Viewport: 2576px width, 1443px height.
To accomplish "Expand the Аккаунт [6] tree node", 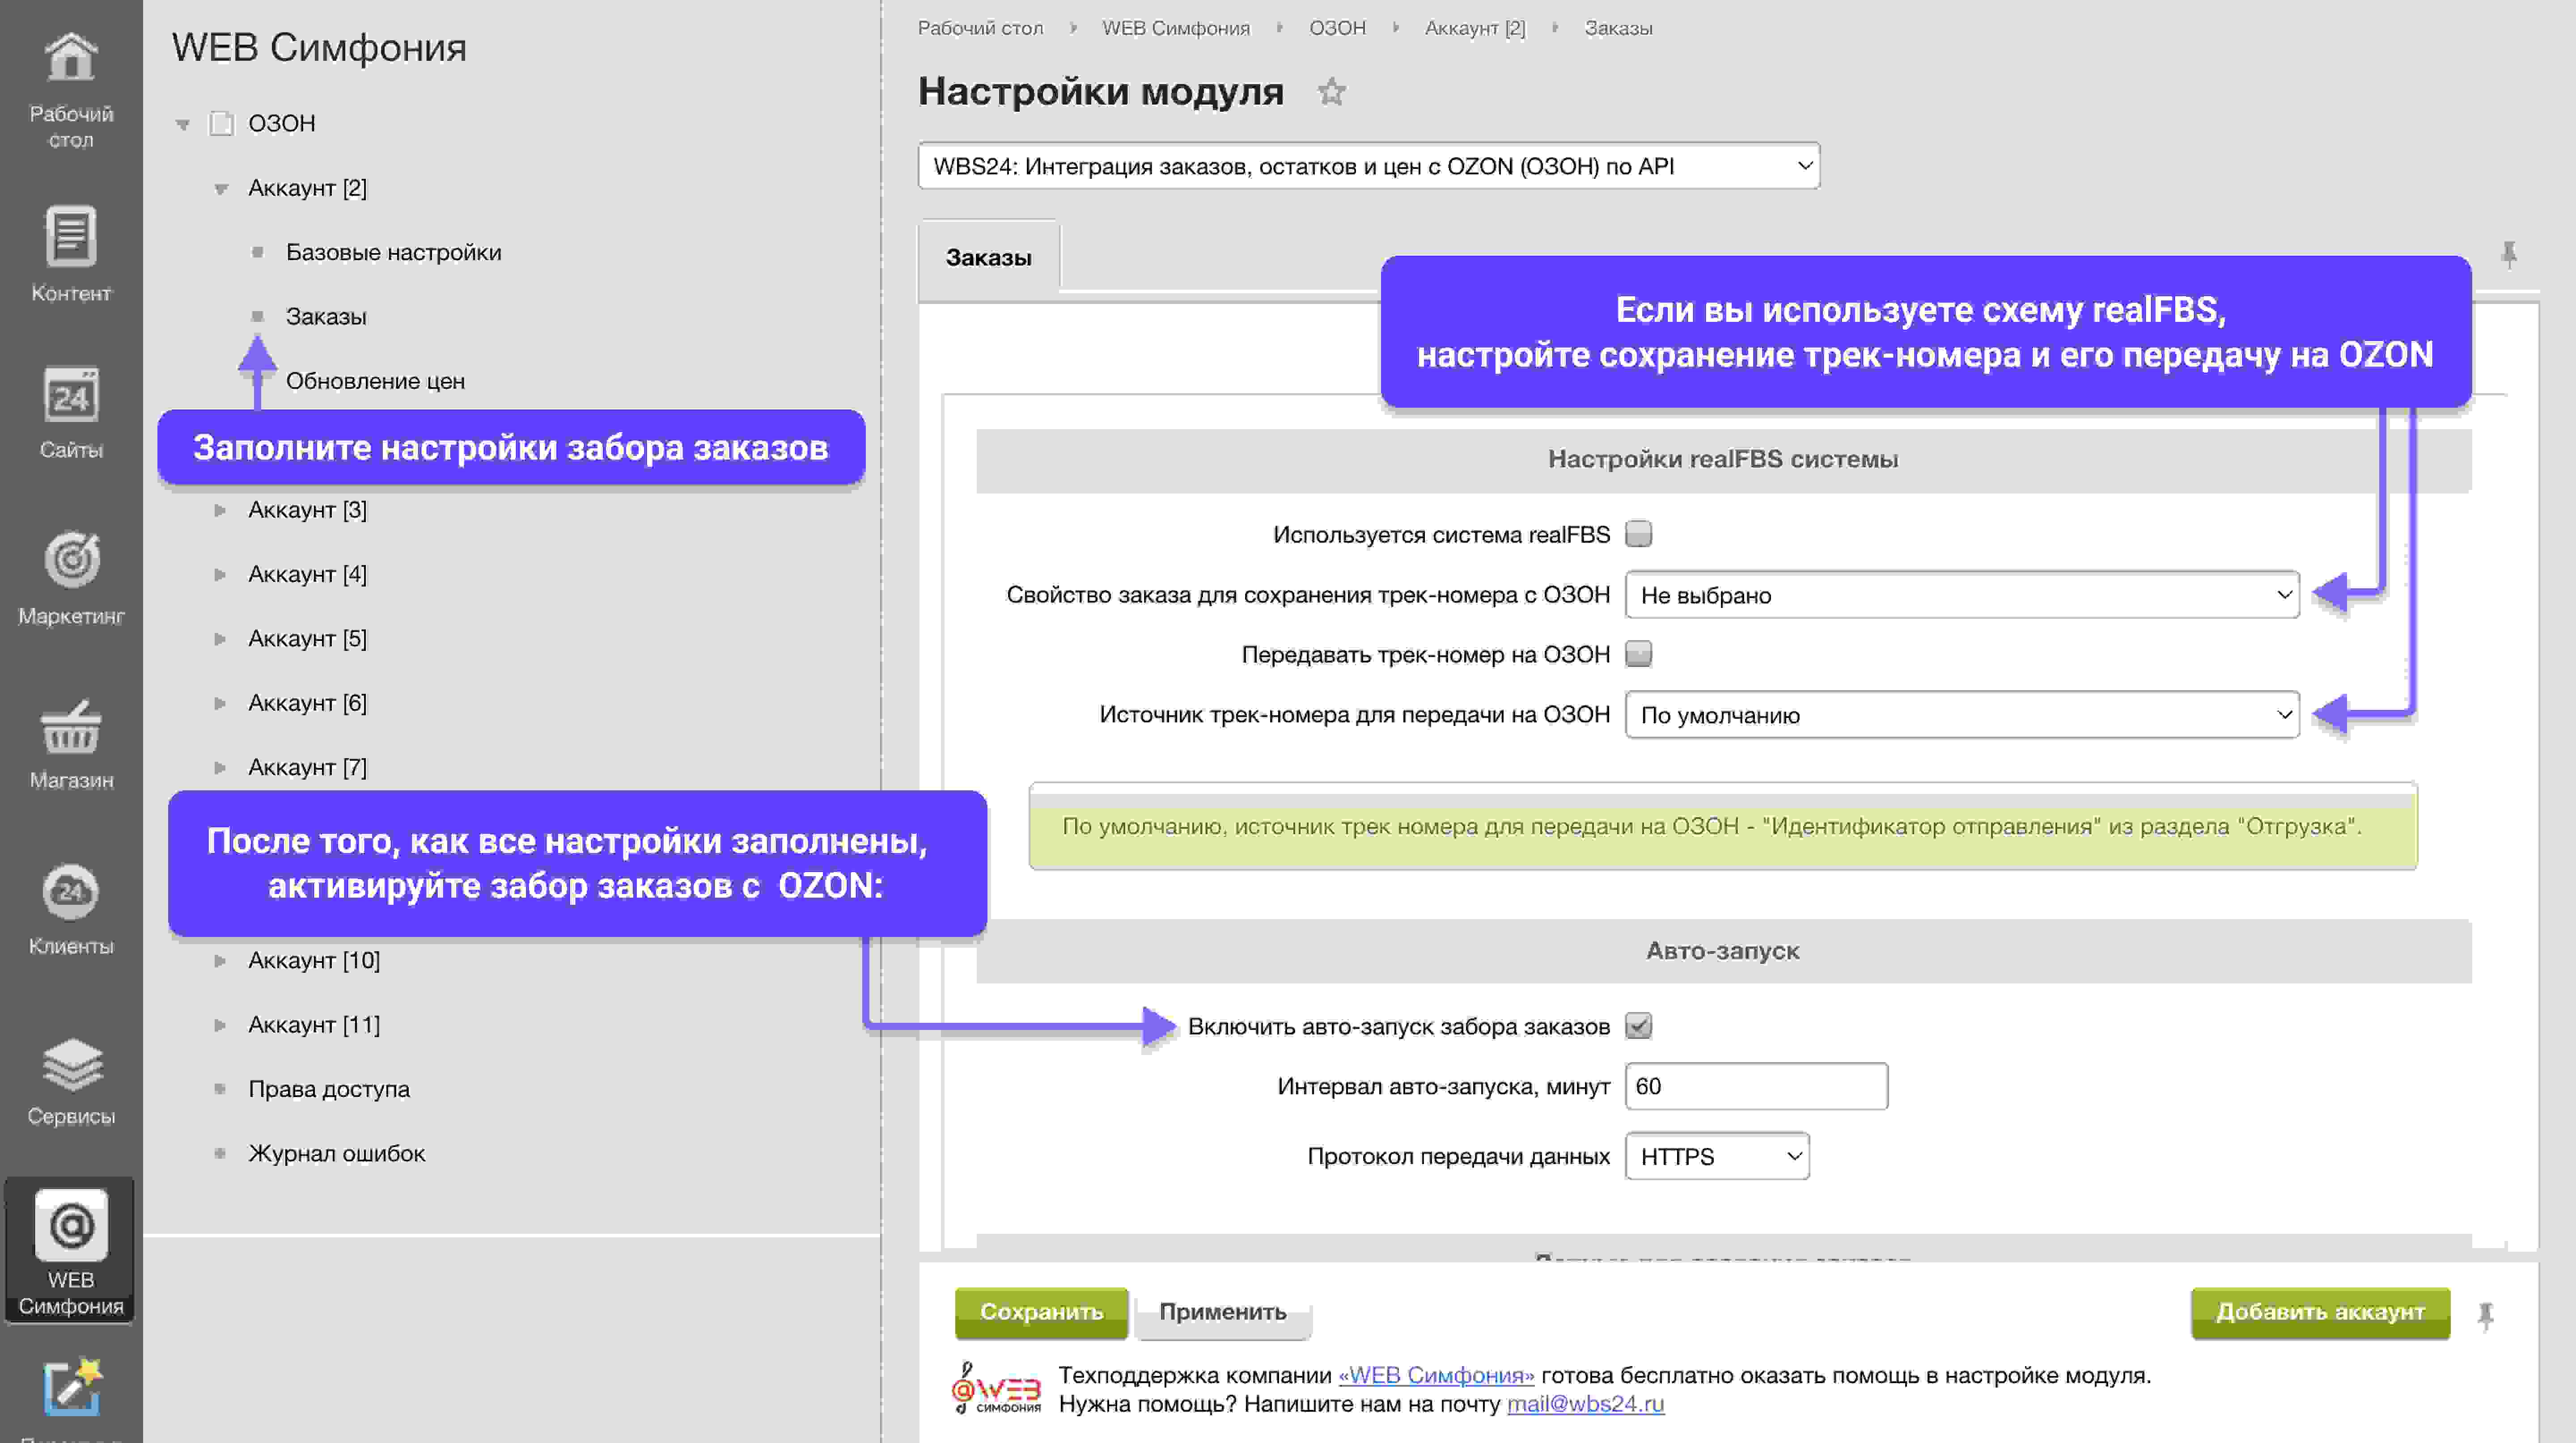I will click(220, 703).
